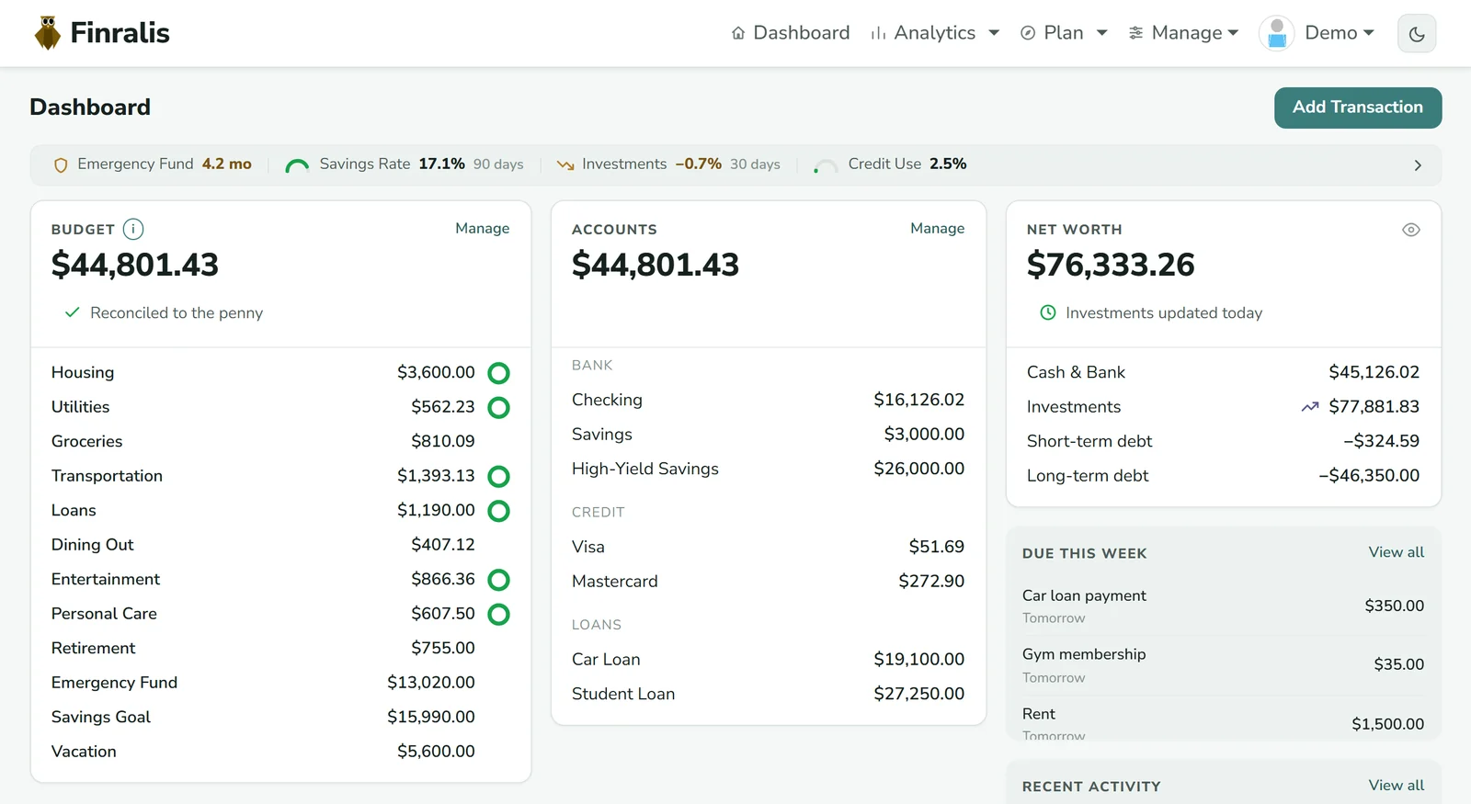
Task: Expand the Manage dropdown in navbar
Action: [x=1184, y=33]
